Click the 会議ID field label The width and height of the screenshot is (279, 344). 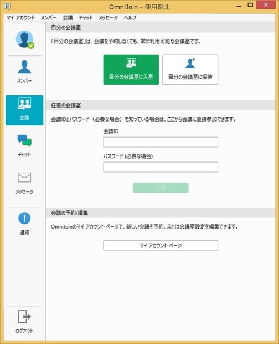pos(111,131)
